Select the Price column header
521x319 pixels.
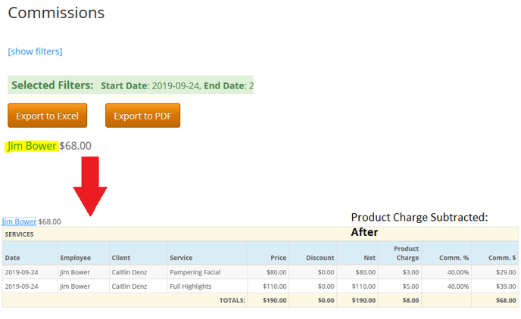pos(278,258)
